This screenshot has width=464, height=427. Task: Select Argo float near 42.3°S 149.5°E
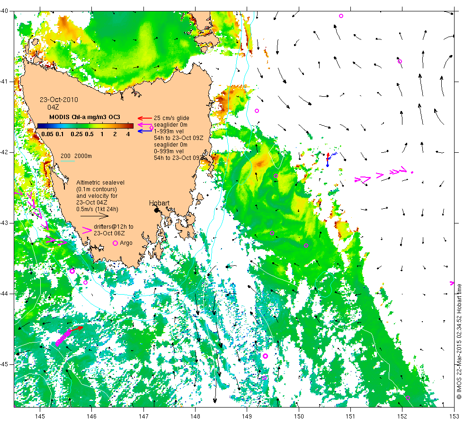tap(276, 176)
